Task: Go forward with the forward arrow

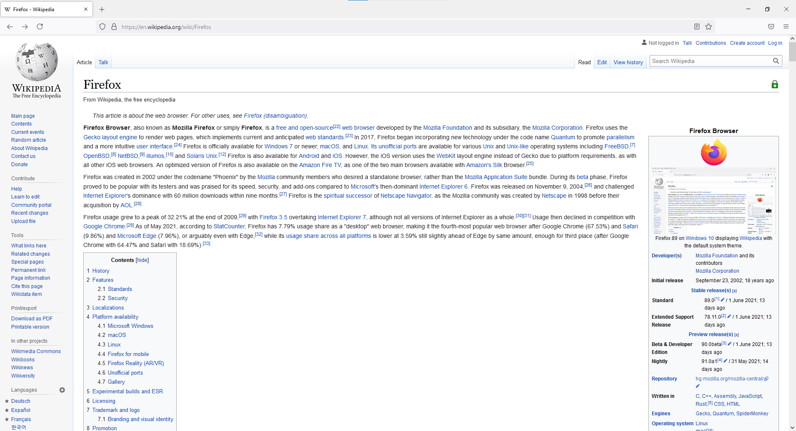Action: pyautogui.click(x=25, y=27)
